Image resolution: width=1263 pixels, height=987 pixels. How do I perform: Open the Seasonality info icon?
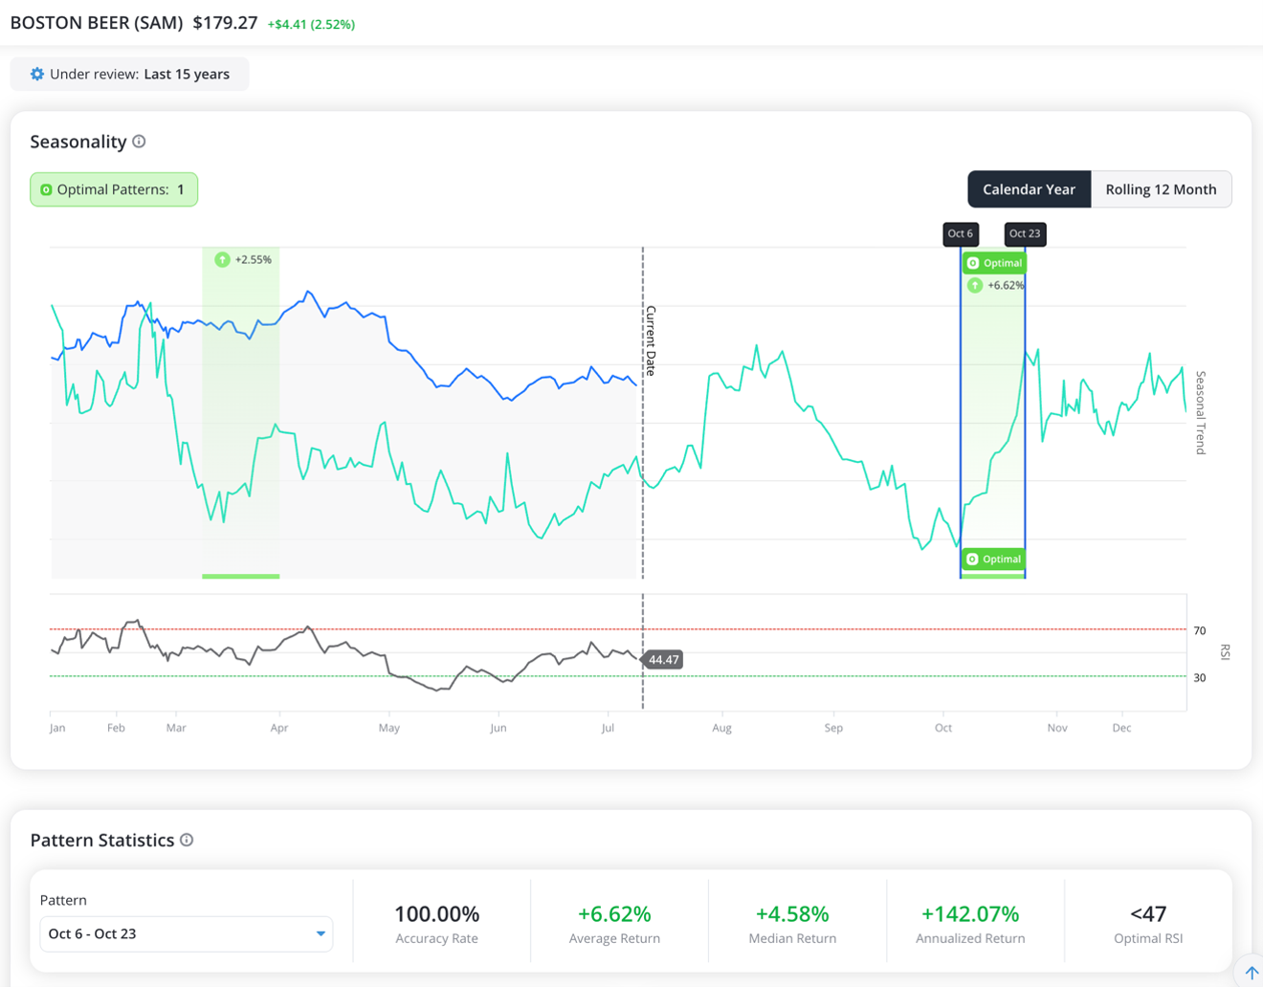(139, 142)
